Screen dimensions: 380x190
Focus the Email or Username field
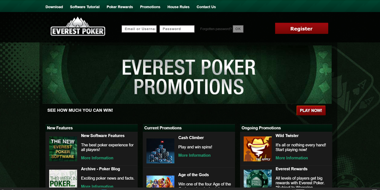139,29
